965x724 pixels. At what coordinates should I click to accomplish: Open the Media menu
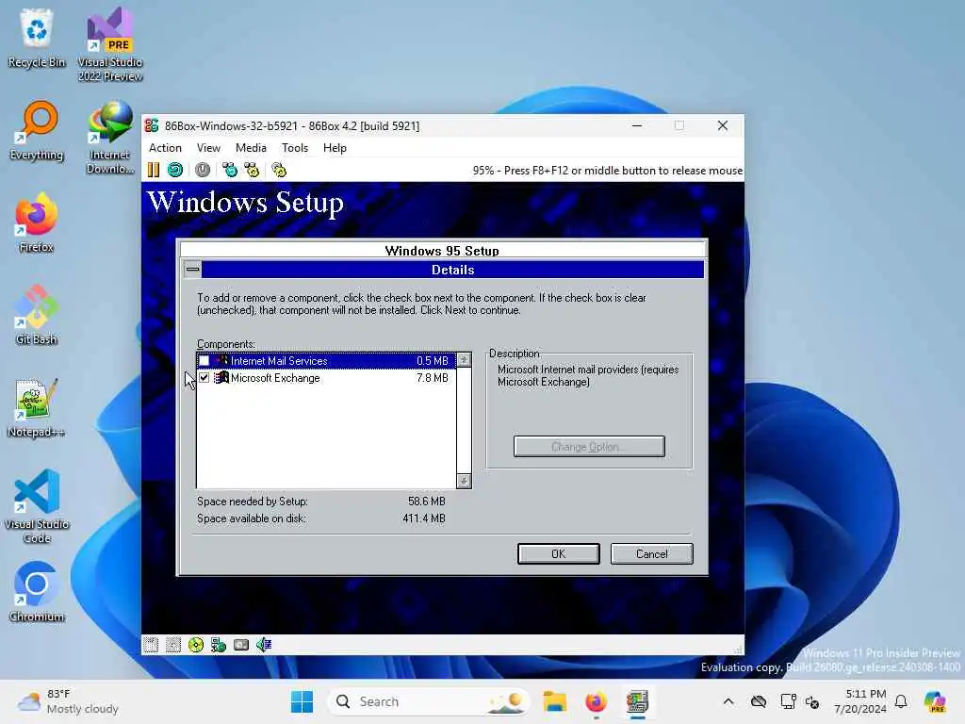click(x=251, y=148)
